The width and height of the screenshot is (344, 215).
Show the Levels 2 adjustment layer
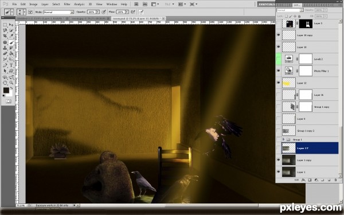tap(279, 59)
